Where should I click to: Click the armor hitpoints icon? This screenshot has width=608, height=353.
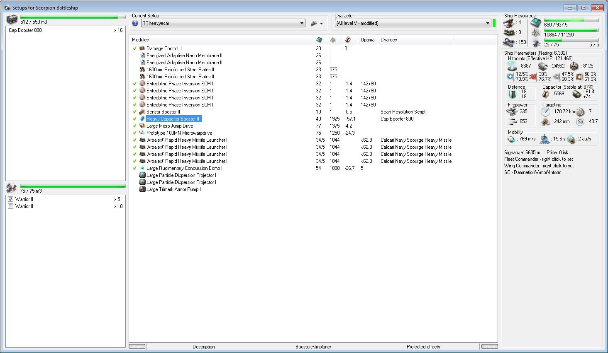pos(543,66)
